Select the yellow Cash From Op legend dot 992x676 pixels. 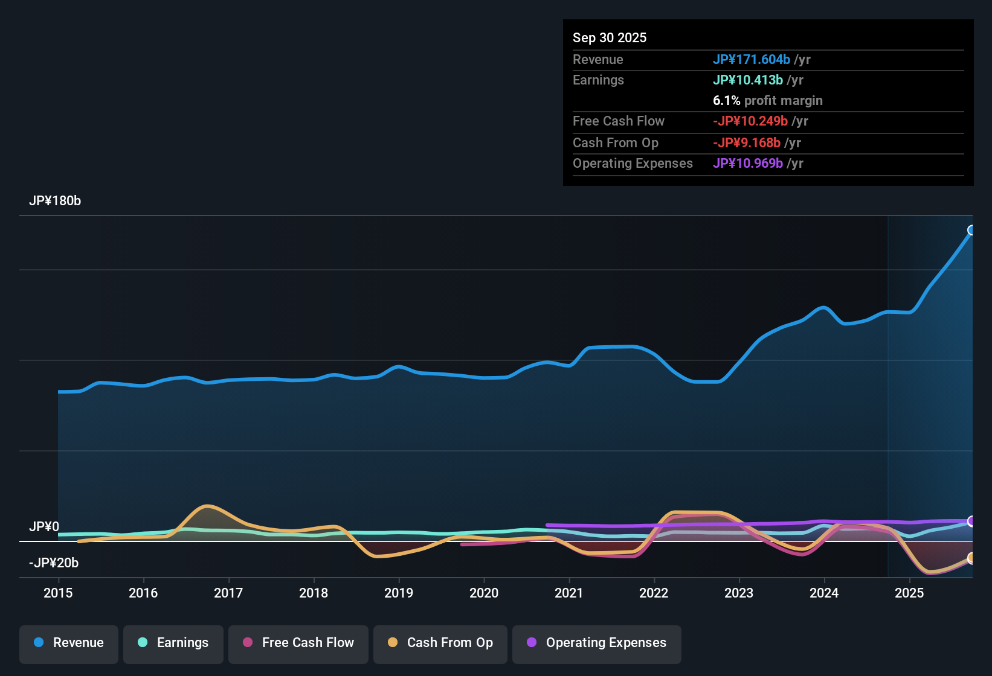(393, 643)
